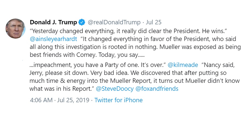Screen dimensions: 246x126
Task: Click the line starting "Yesterday changed everything"
Action: 128,31
